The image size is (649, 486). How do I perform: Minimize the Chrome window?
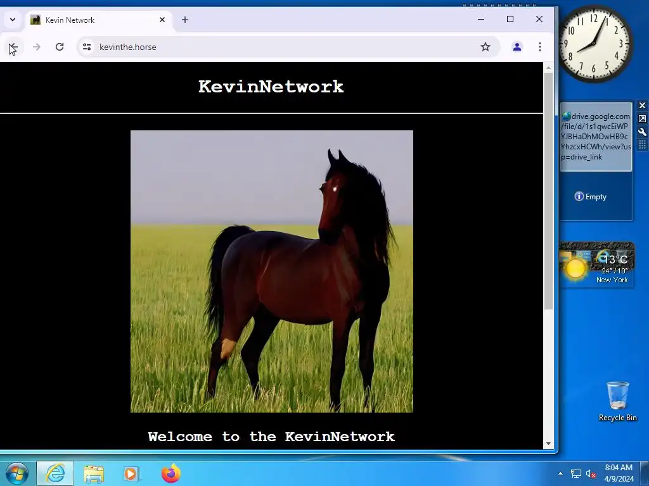pyautogui.click(x=481, y=19)
